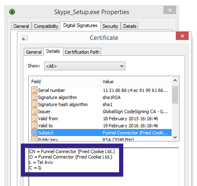Click the Signature hash algorithm field icon

pyautogui.click(x=34, y=104)
